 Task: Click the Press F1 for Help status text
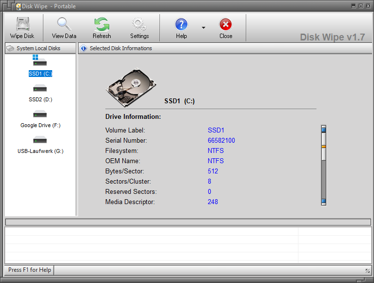click(30, 270)
